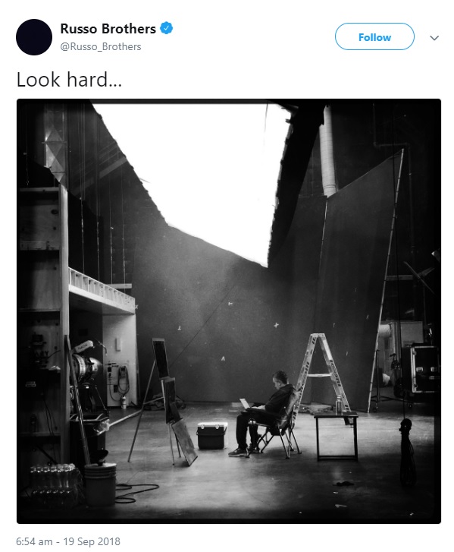Click the large film light on the left

86,364
